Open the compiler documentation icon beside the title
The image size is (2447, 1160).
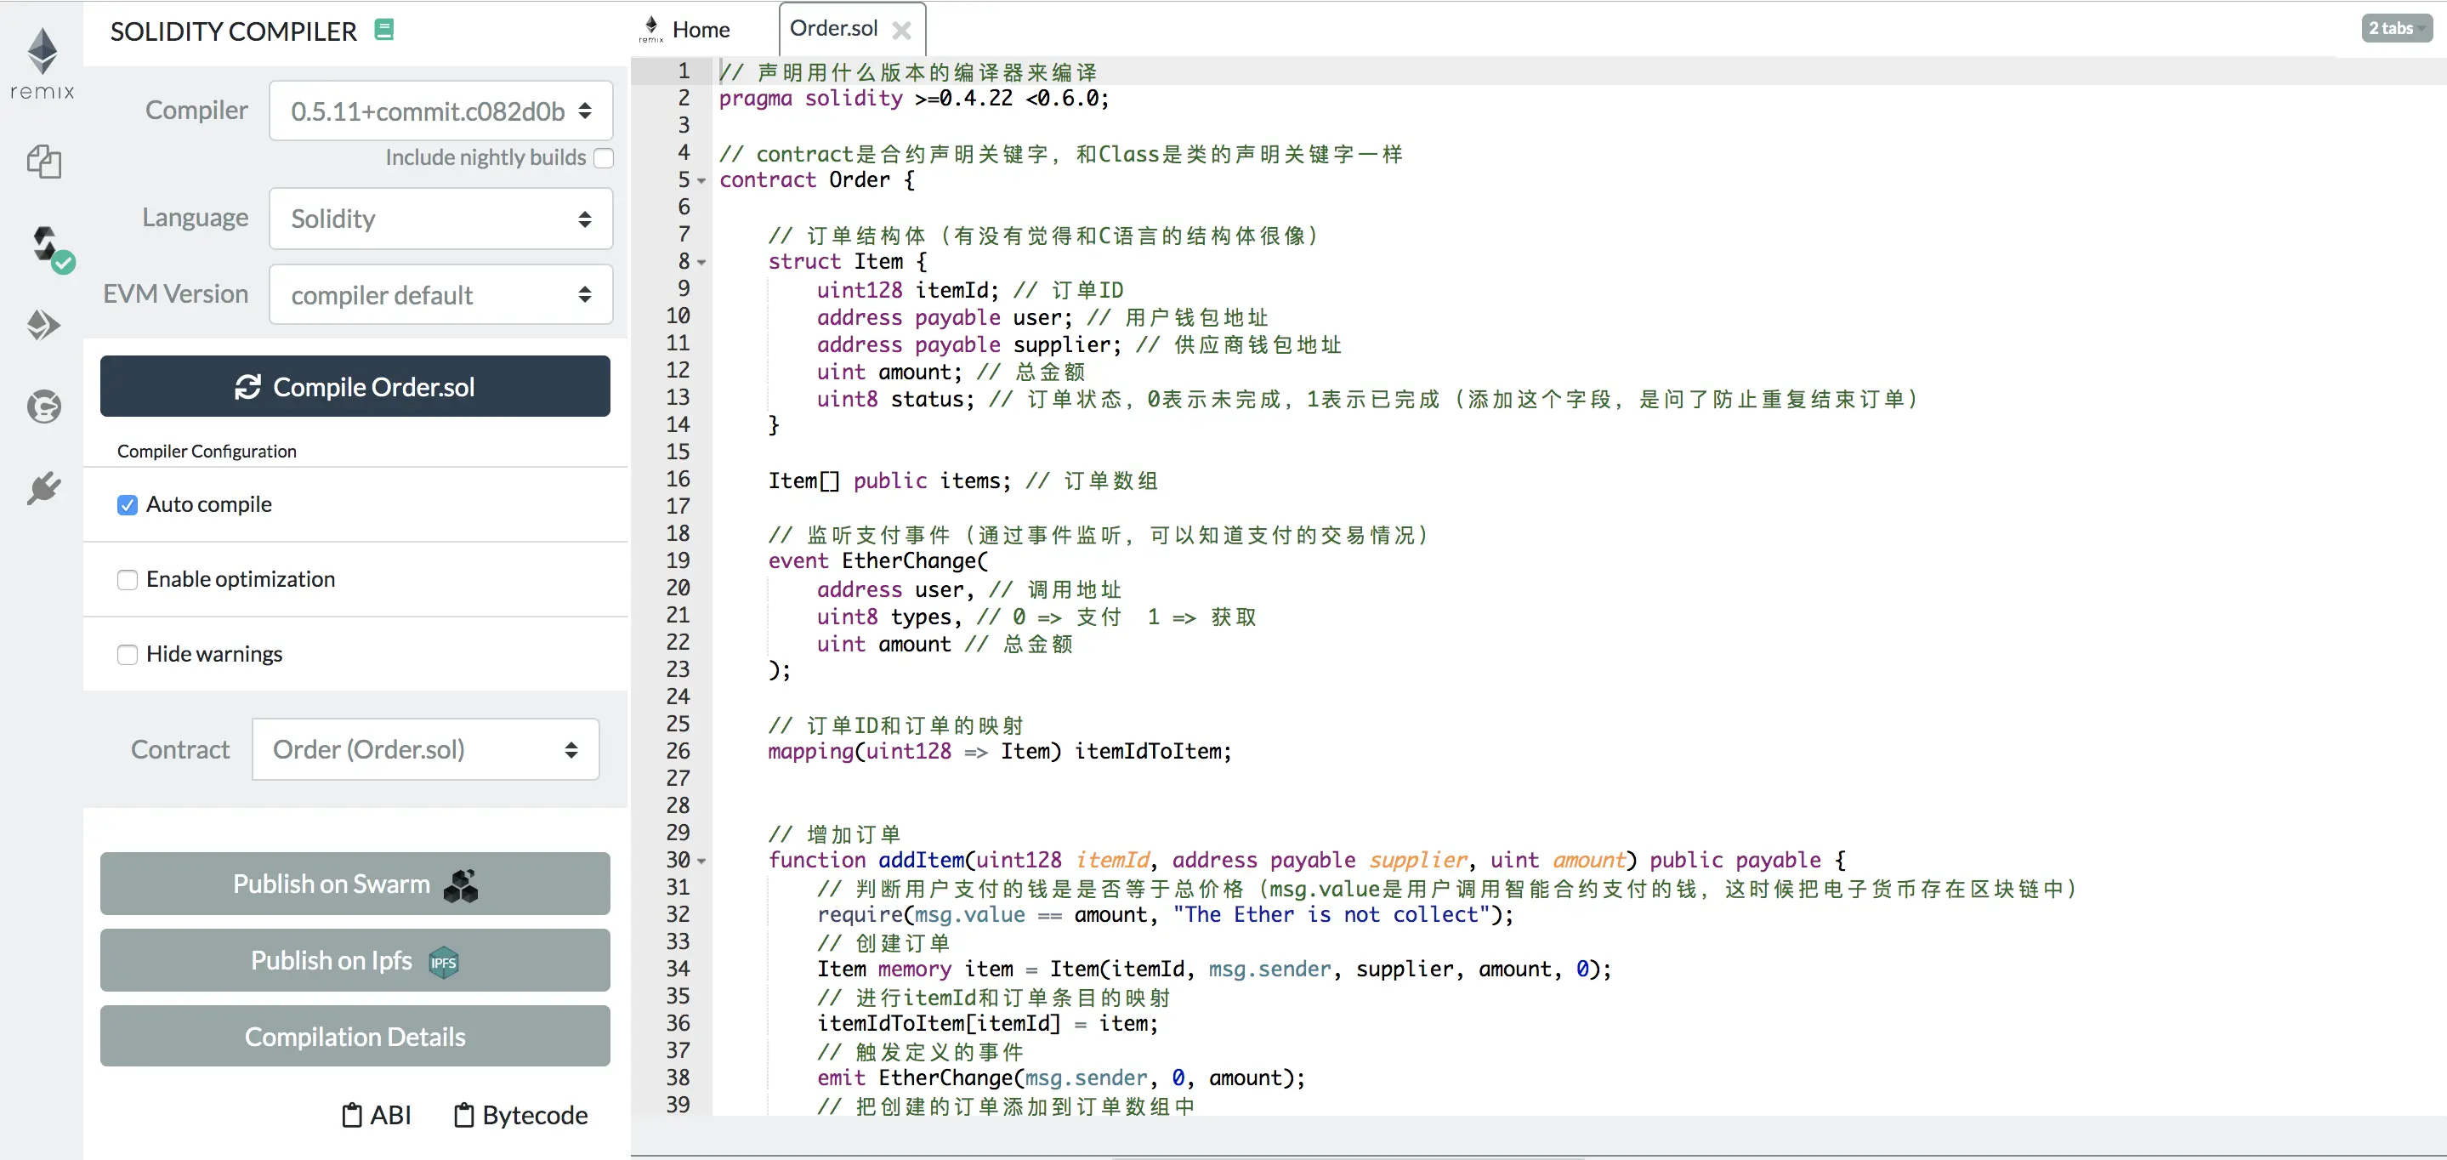383,30
